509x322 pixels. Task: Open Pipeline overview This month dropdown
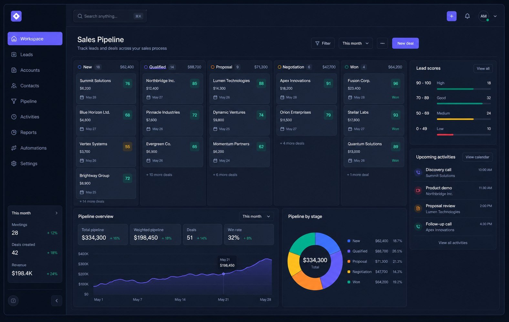[256, 216]
